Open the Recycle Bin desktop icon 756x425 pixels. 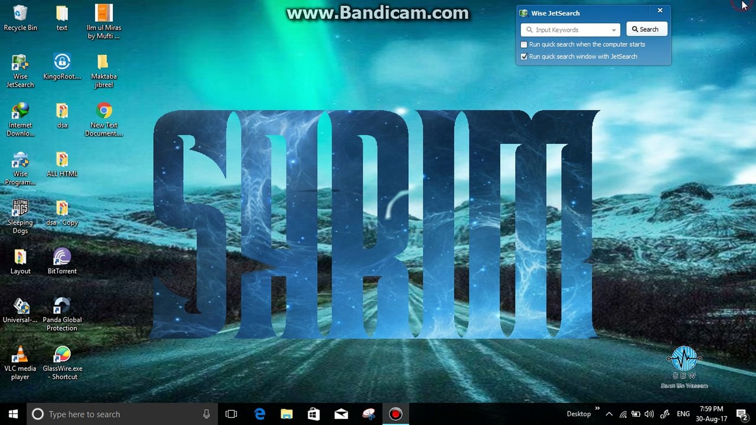20,18
